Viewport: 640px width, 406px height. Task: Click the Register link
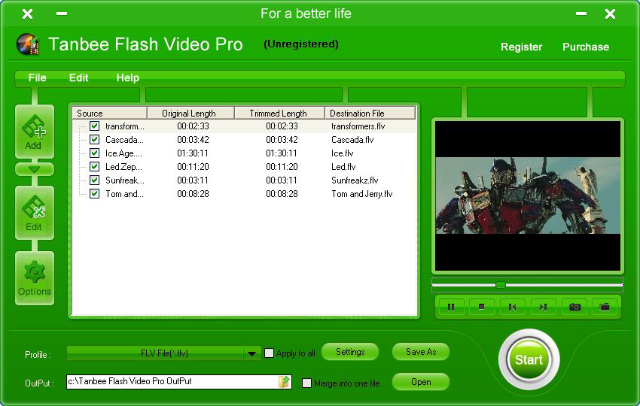tap(521, 47)
